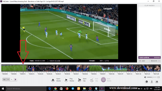Show application info via the i icon
Viewport: 162px width, 91px height.
pyautogui.click(x=152, y=82)
